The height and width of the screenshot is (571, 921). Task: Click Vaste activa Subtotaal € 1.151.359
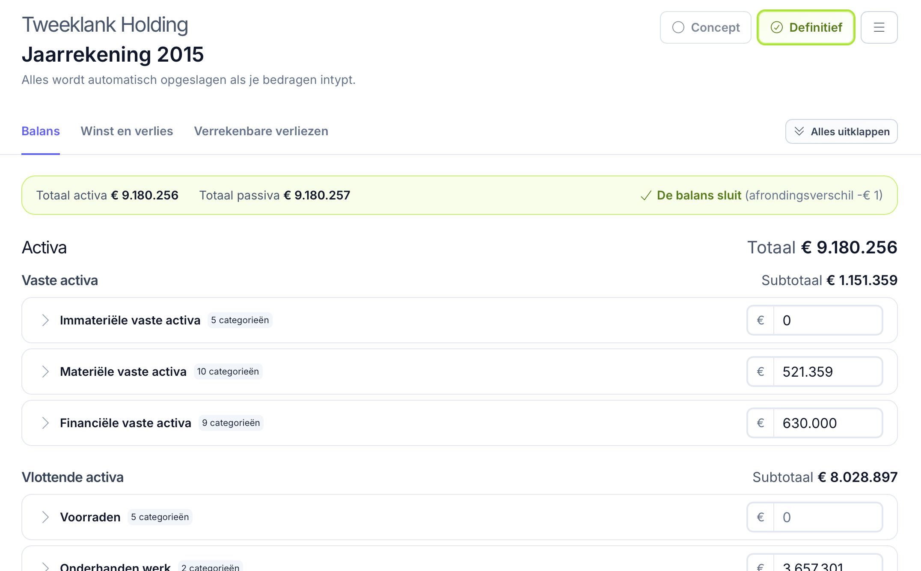tap(829, 280)
